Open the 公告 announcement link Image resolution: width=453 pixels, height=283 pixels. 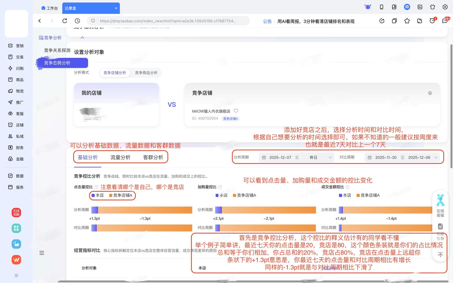click(267, 21)
